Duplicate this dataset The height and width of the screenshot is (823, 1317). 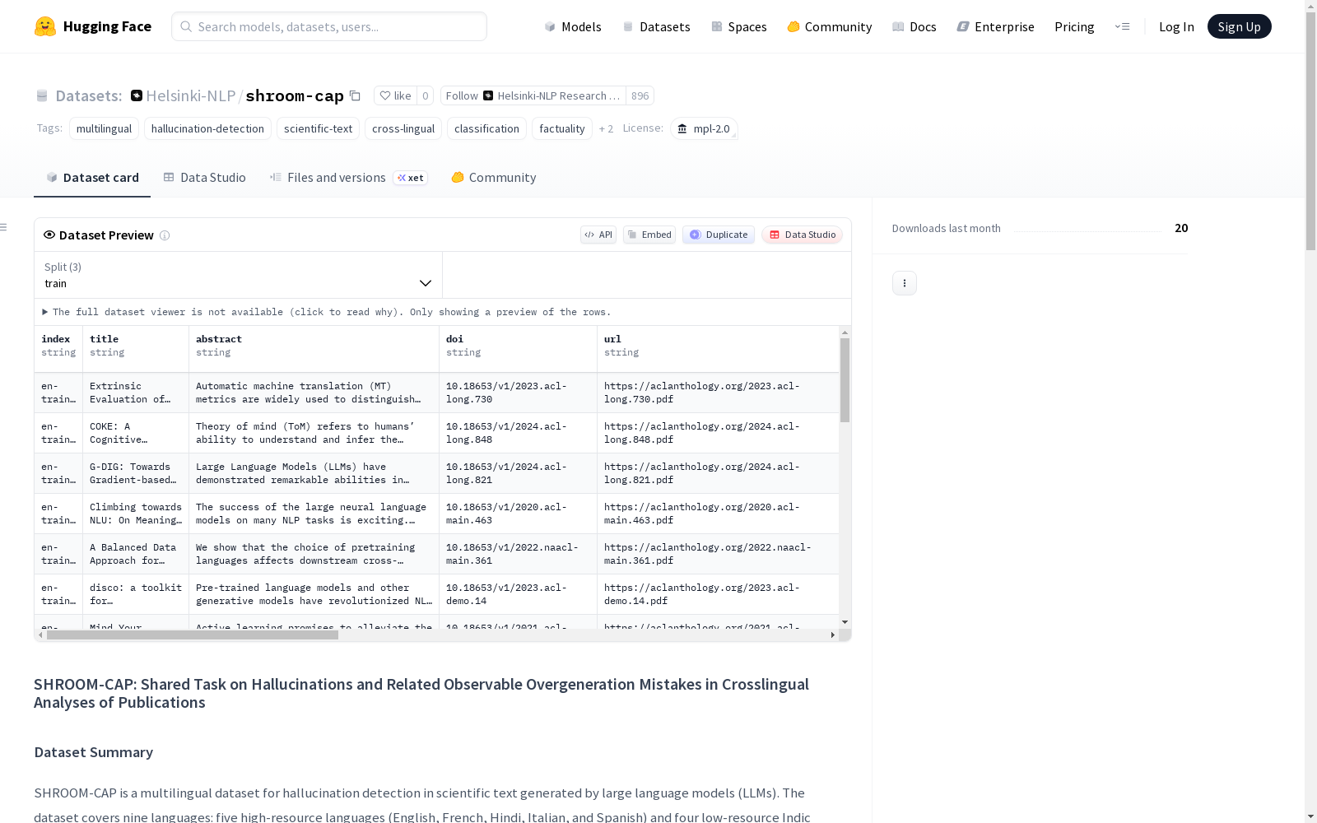tap(719, 235)
